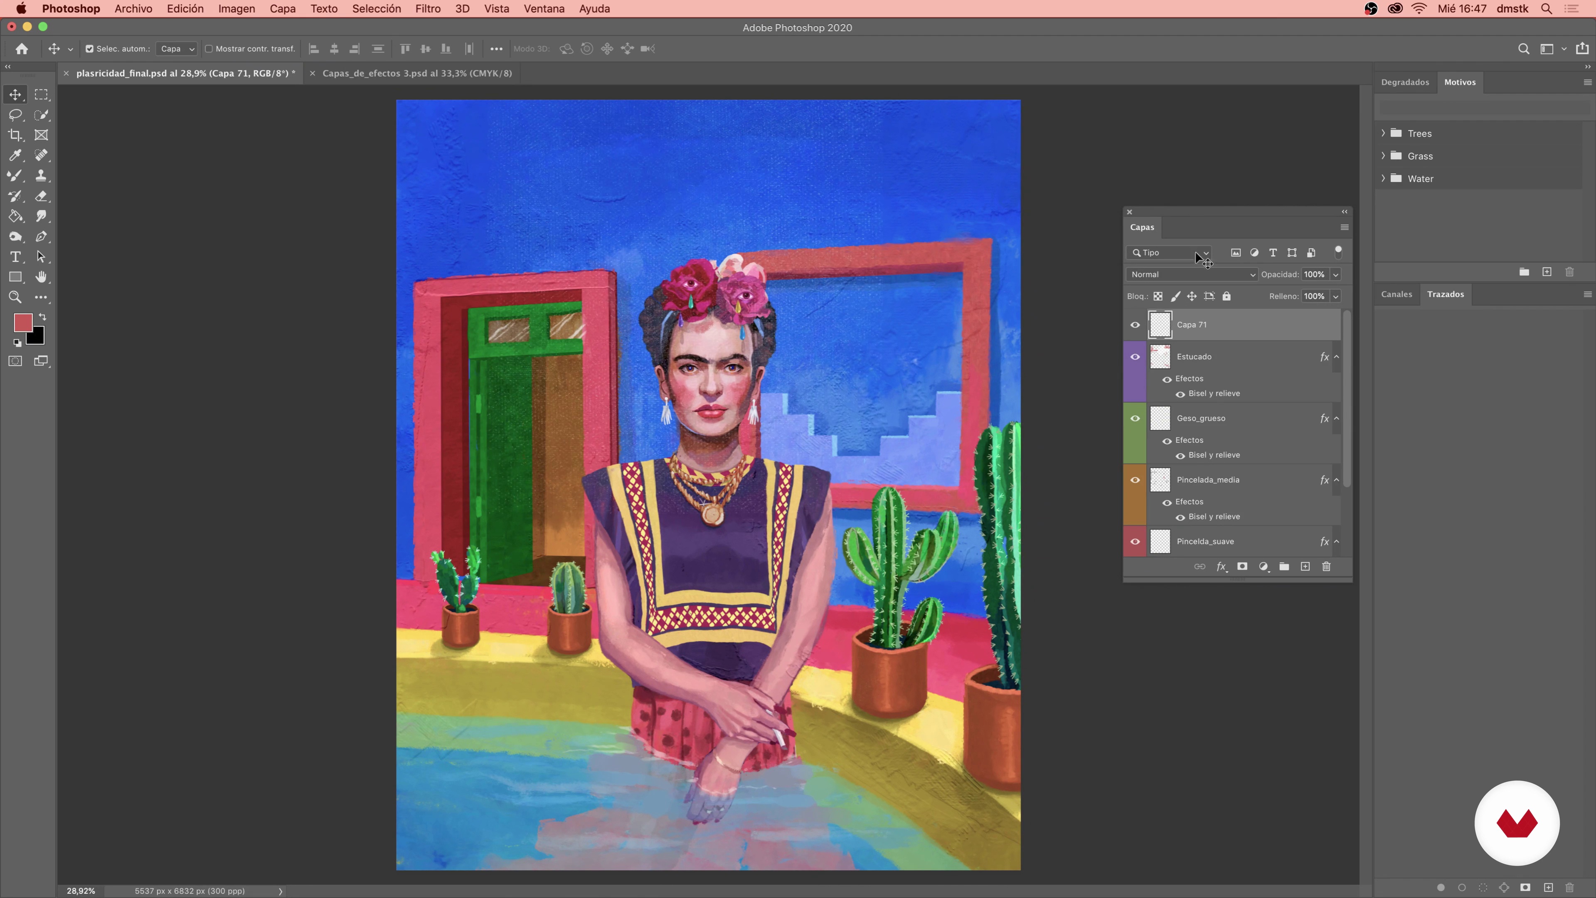Select the Clone Stamp tool
This screenshot has width=1596, height=898.
coord(41,176)
